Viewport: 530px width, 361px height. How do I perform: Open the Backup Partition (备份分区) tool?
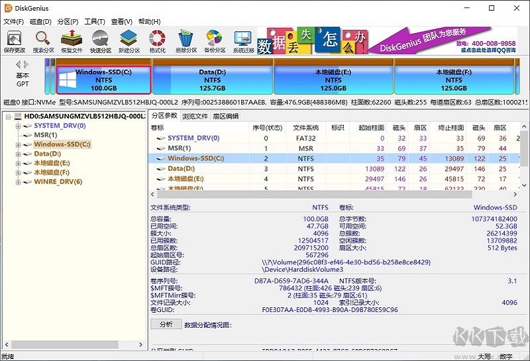(x=215, y=41)
